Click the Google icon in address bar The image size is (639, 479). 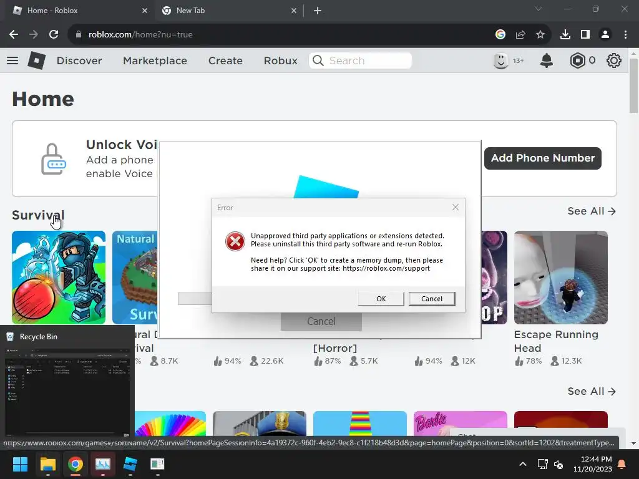(500, 35)
